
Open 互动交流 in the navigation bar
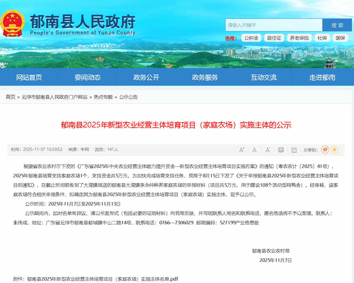pyautogui.click(x=264, y=78)
